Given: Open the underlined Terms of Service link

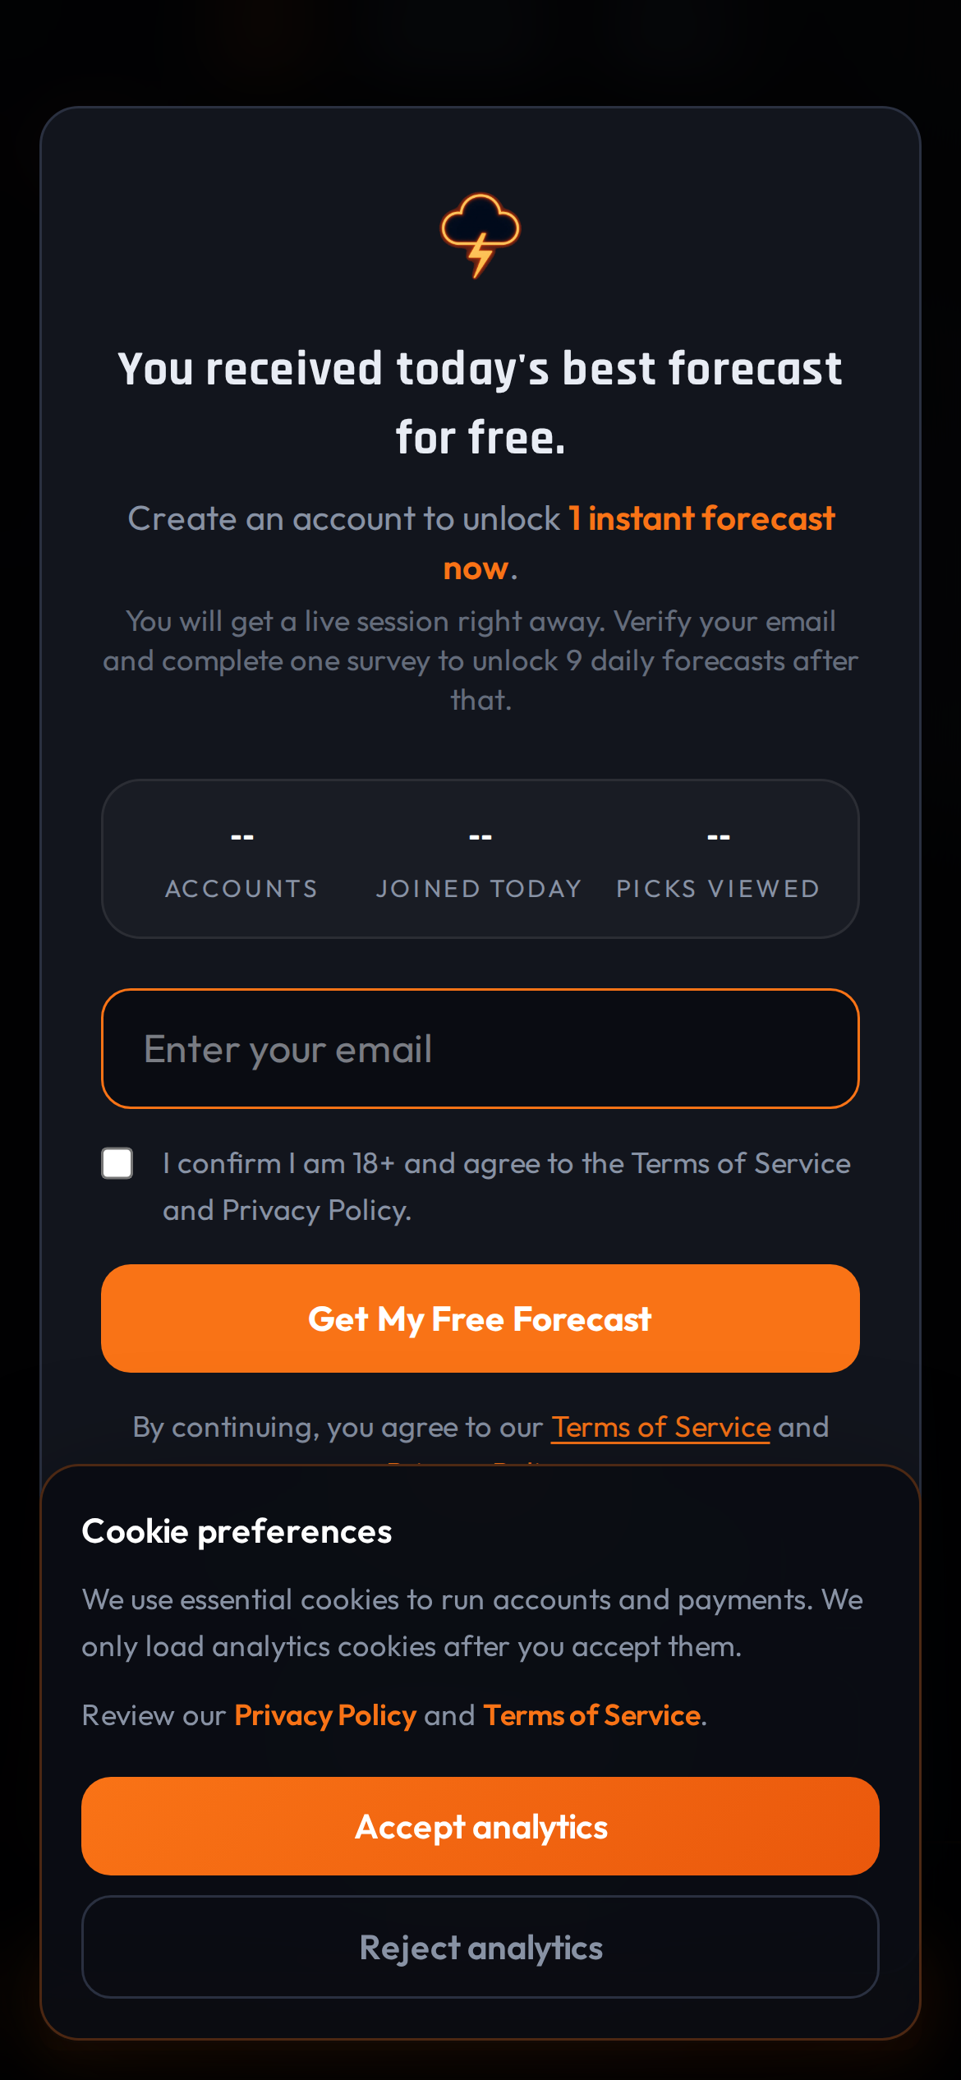Looking at the screenshot, I should tap(660, 1428).
